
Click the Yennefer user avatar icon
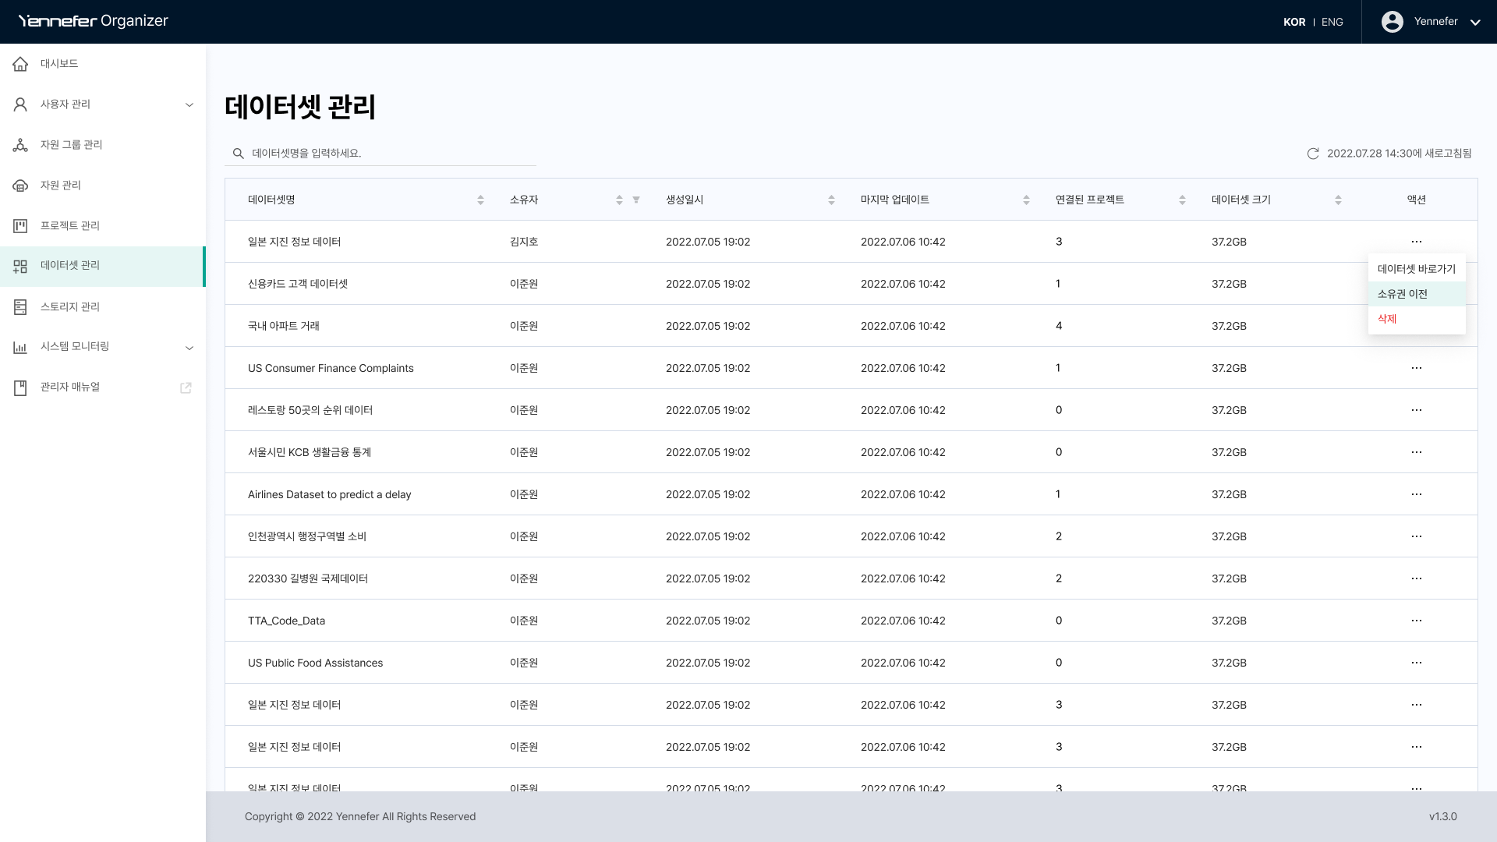coord(1392,22)
